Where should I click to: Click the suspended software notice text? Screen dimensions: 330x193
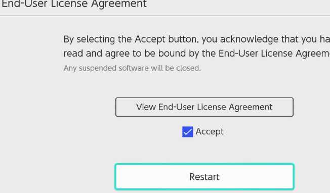click(x=132, y=68)
